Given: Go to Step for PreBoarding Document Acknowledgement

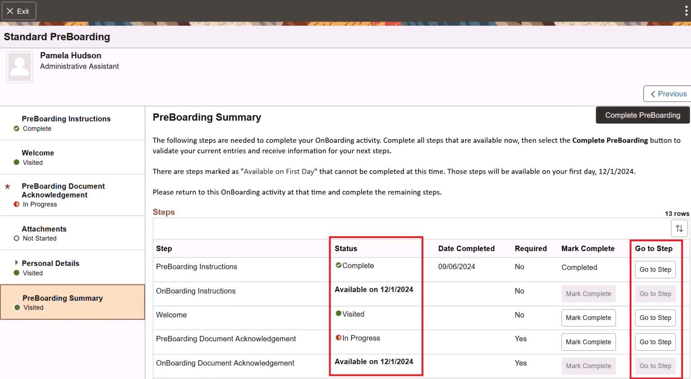Looking at the screenshot, I should point(655,342).
